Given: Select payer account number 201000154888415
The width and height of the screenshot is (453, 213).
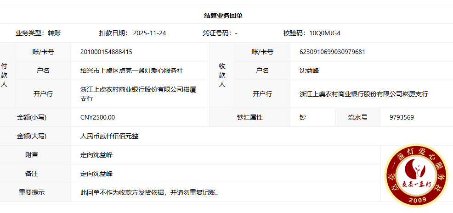Looking at the screenshot, I should (x=106, y=52).
